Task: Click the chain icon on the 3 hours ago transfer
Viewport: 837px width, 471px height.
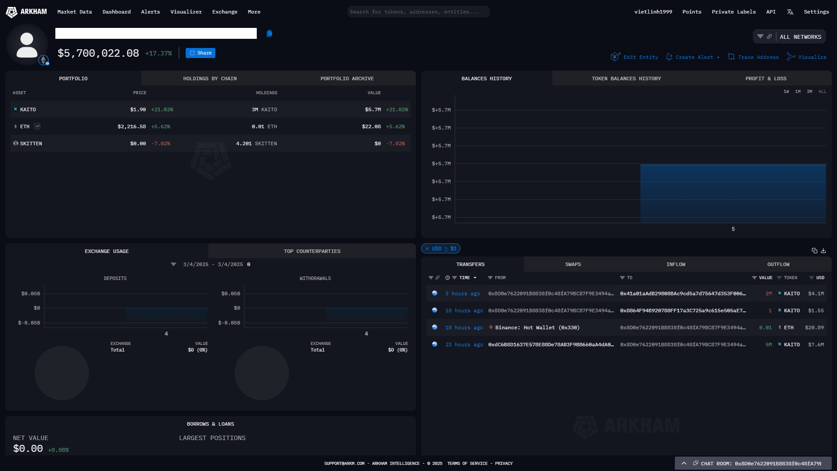Action: click(x=435, y=294)
